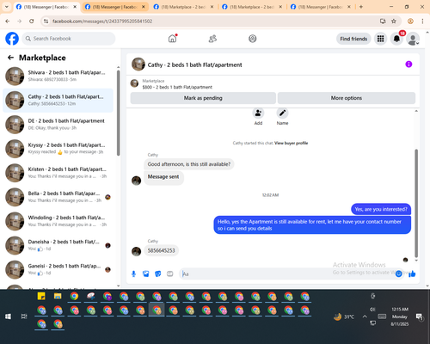
Task: Click the More options button
Action: click(347, 98)
